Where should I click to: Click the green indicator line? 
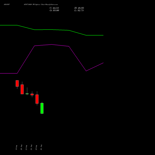[x=52, y=30]
